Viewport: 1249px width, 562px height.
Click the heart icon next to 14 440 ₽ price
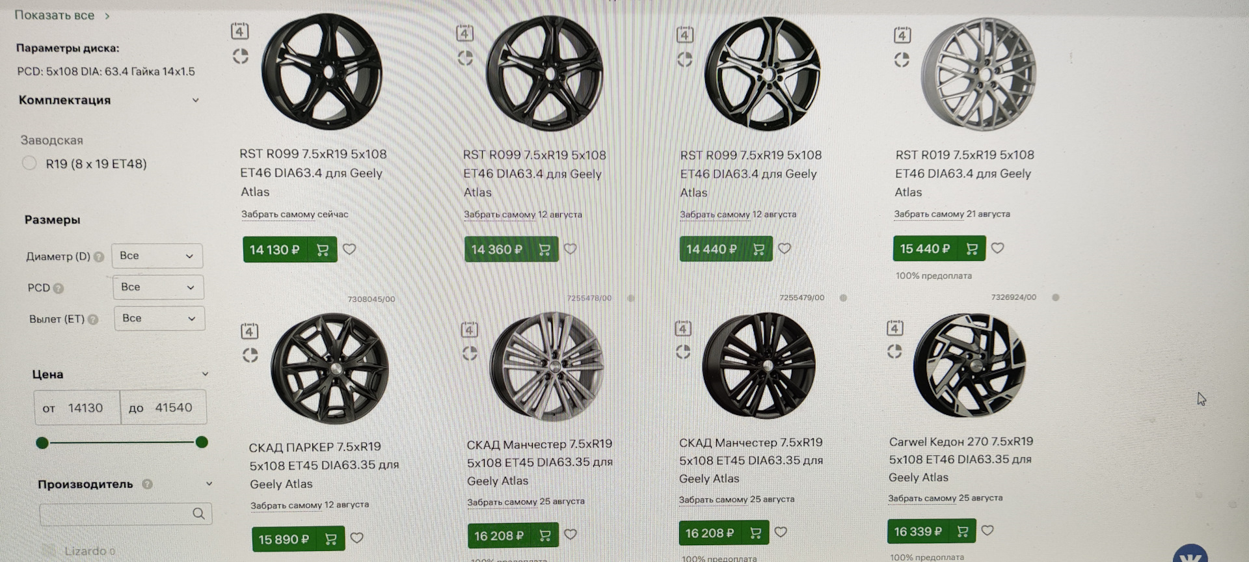(x=785, y=248)
